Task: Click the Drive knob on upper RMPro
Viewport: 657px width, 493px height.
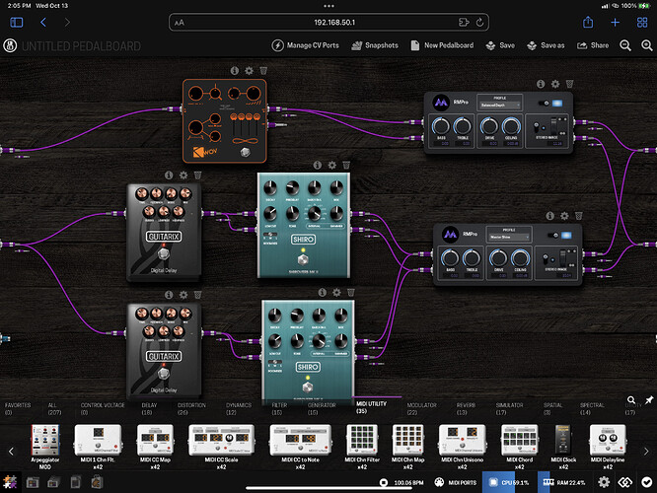Action: 489,125
